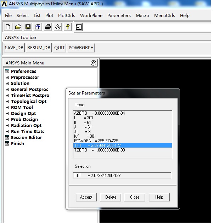Open the List menu
The width and height of the screenshot is (213, 223).
[x=37, y=15]
